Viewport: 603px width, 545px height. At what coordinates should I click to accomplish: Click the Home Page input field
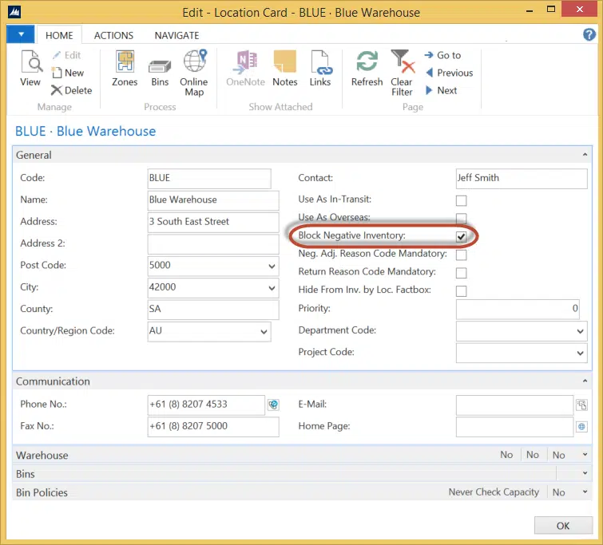tap(514, 427)
